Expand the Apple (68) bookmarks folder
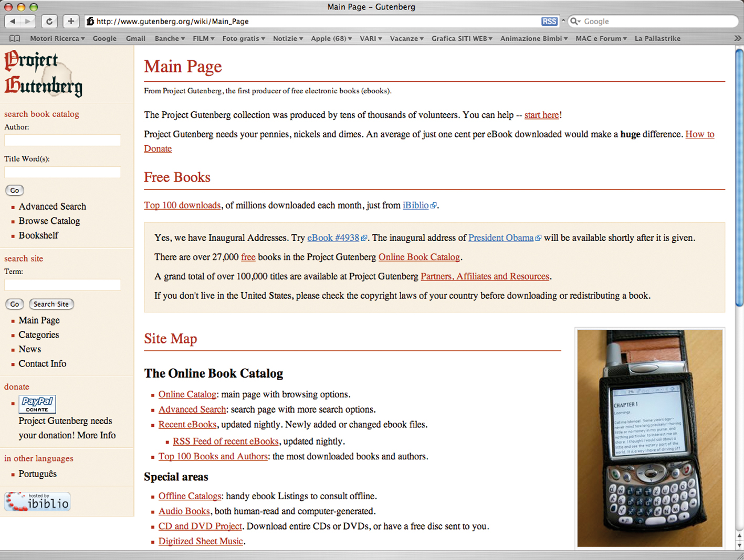 point(331,38)
